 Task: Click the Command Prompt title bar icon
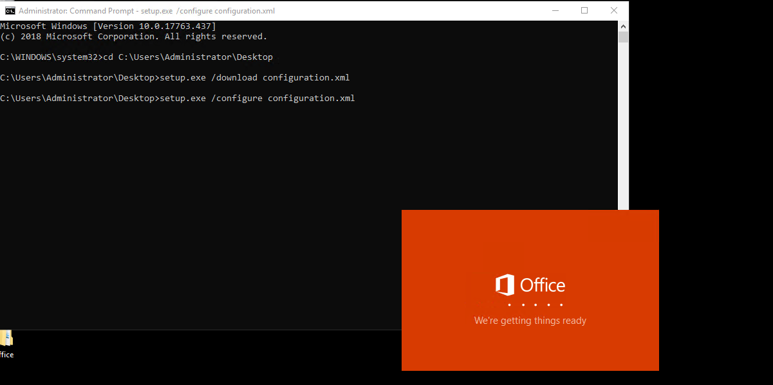(10, 11)
